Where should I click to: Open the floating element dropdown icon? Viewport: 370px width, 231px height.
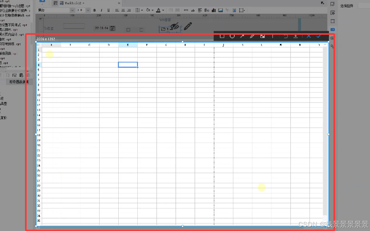pos(242,10)
